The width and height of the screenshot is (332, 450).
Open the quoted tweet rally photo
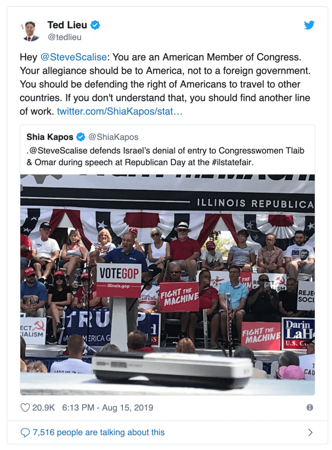coord(168,285)
